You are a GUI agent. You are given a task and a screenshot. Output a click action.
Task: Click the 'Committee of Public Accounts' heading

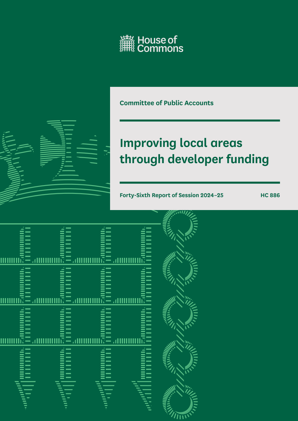pyautogui.click(x=166, y=103)
